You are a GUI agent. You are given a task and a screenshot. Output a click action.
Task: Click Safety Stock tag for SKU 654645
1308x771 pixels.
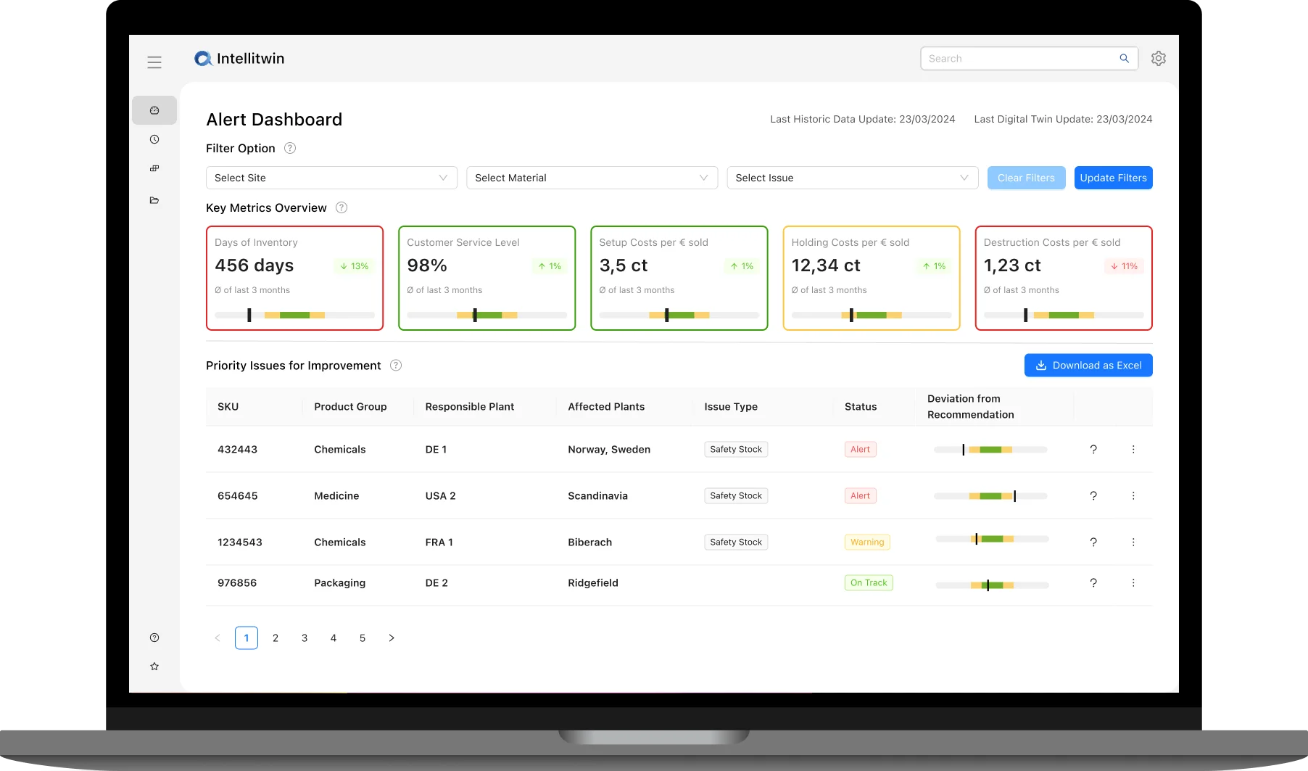(x=736, y=496)
